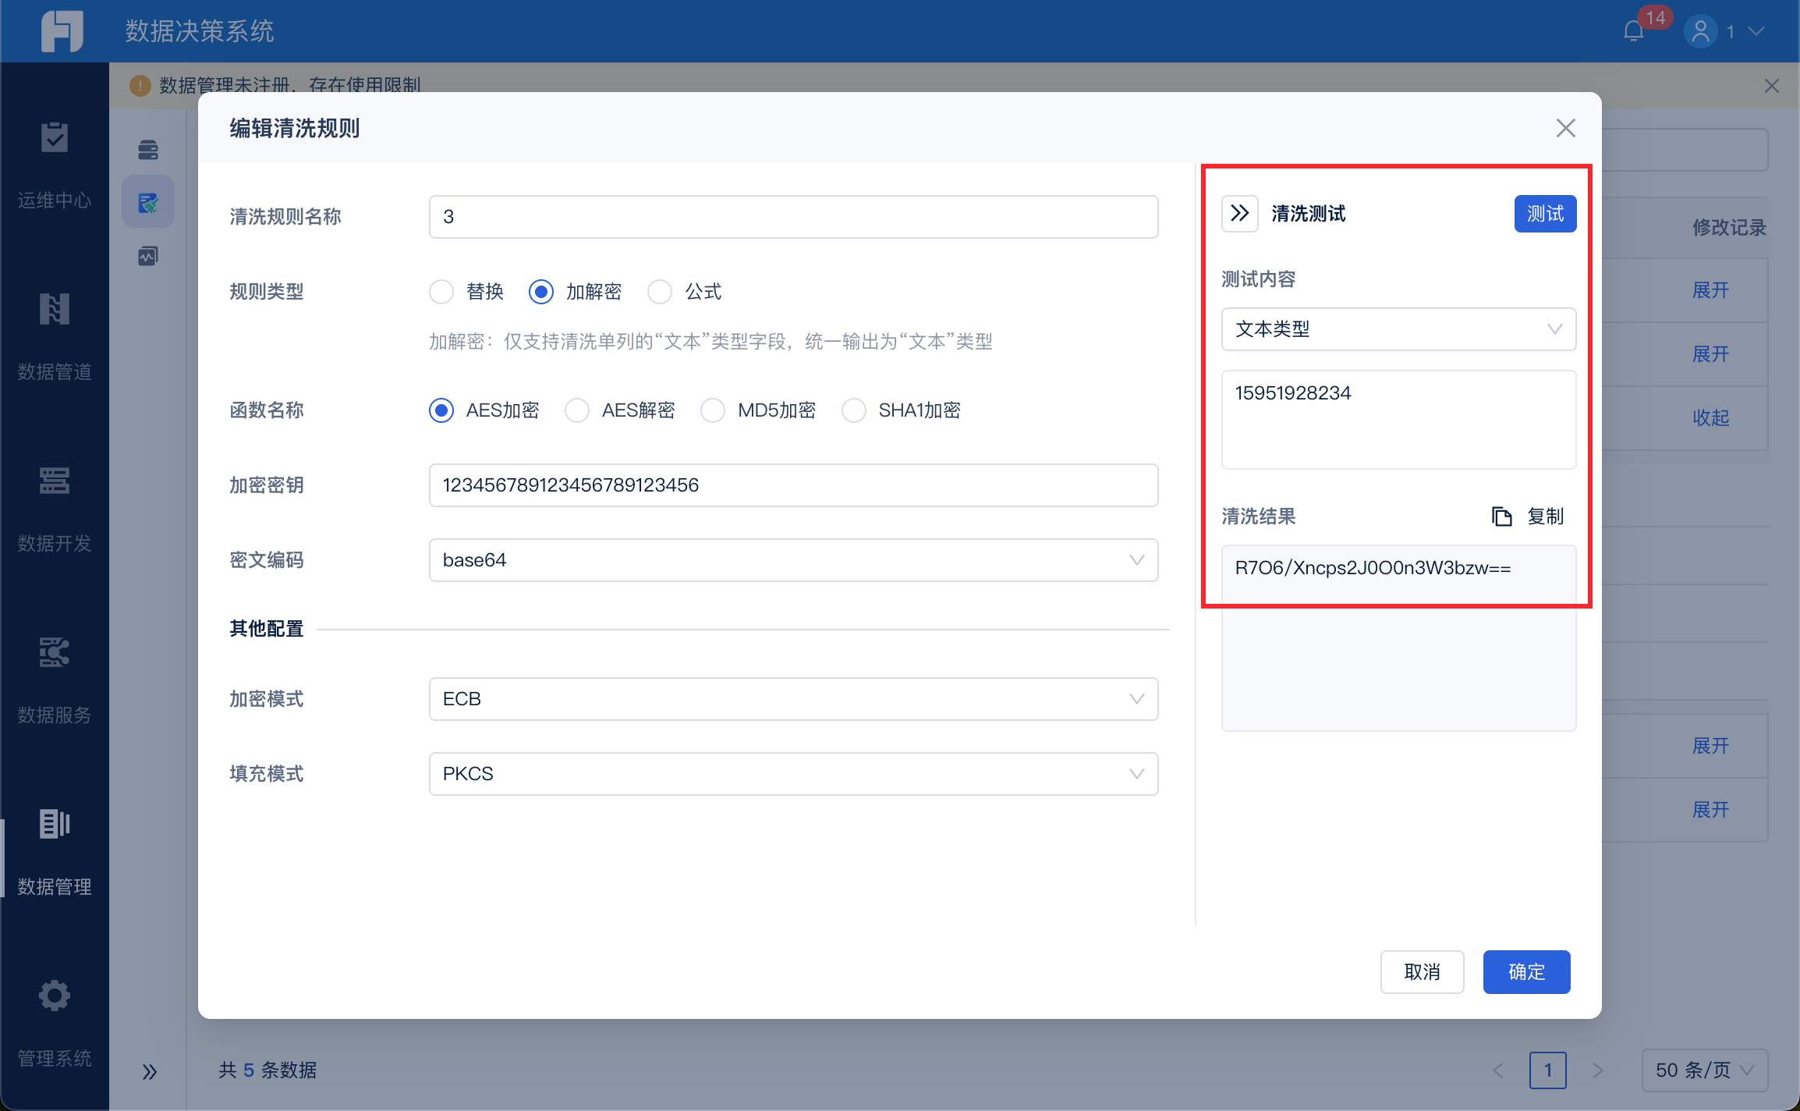The width and height of the screenshot is (1800, 1111).
Task: Select AES解密 function radio button
Action: 577,410
